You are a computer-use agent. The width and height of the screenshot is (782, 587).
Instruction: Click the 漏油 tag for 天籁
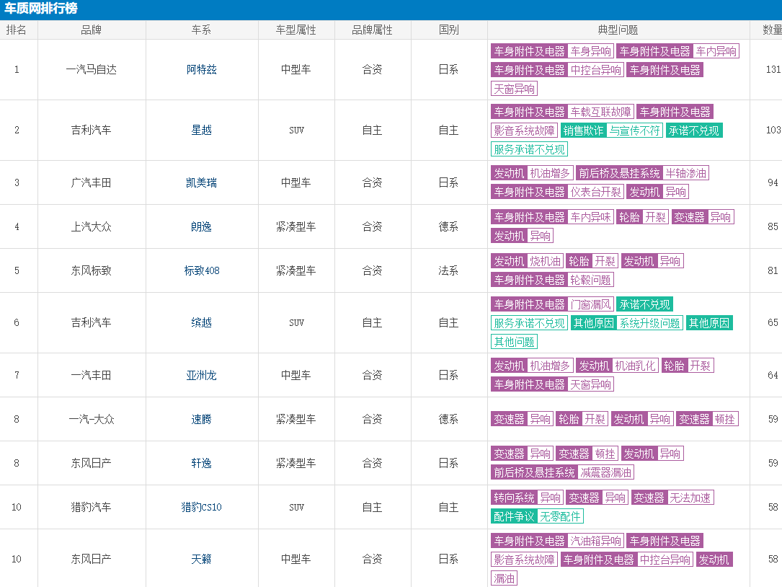[x=505, y=578]
